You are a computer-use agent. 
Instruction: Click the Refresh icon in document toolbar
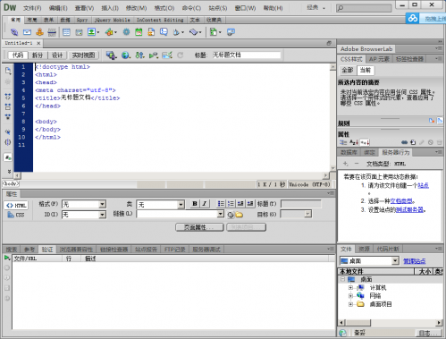tap(180, 55)
